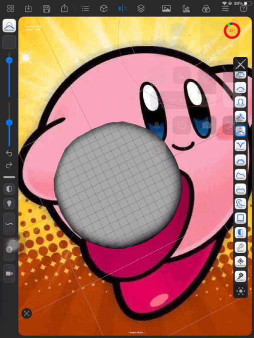Tap the empty alpha slot below Smooth
The image size is (254, 338).
(x=9, y=42)
